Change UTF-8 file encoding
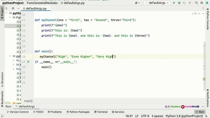The width and height of the screenshot is (210, 118). pyautogui.click(x=145, y=116)
